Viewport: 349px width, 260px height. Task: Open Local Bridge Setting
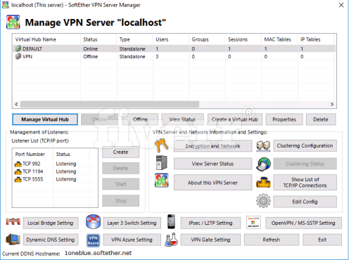pos(51,223)
